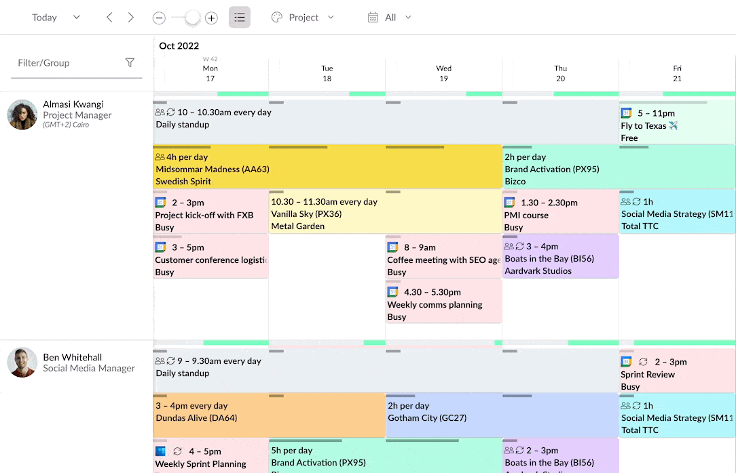This screenshot has width=736, height=473.
Task: Open Midsommar Madness (AA63) booking
Action: (327, 167)
